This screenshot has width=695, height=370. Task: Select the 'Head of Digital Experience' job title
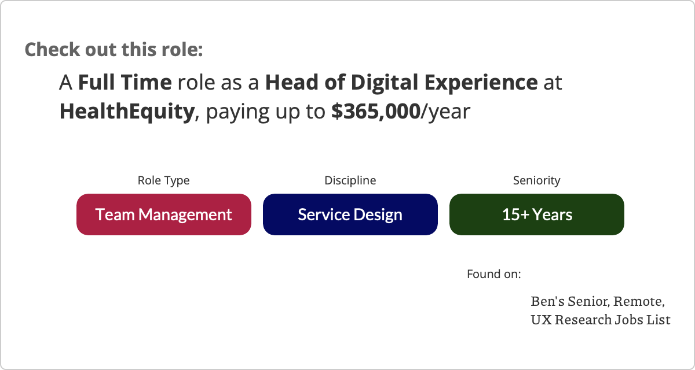coord(401,83)
